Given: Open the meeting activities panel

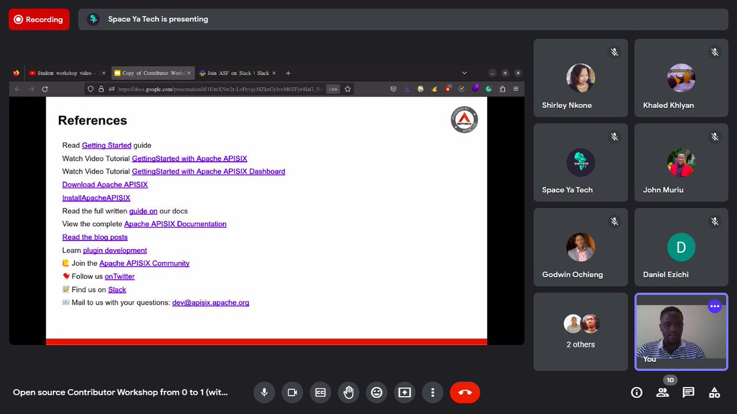Looking at the screenshot, I should coord(714,392).
